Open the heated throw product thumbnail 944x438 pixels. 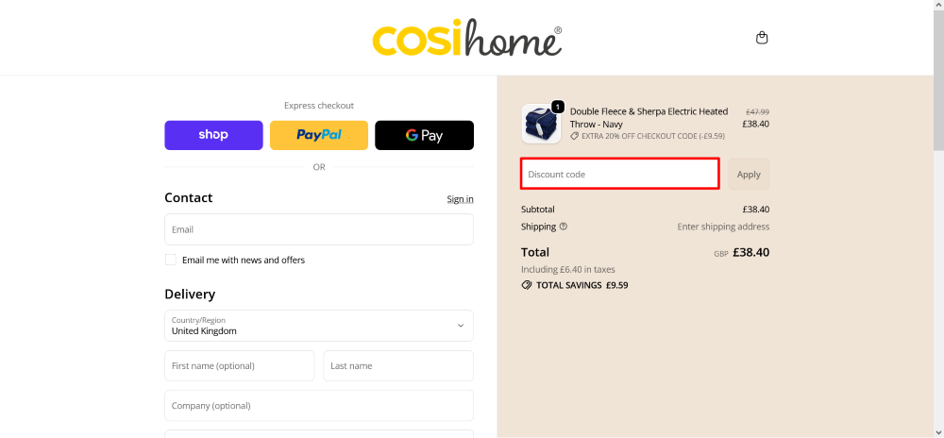(x=541, y=124)
